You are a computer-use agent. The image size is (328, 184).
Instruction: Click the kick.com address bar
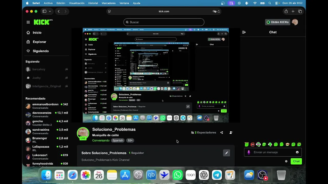point(164,11)
